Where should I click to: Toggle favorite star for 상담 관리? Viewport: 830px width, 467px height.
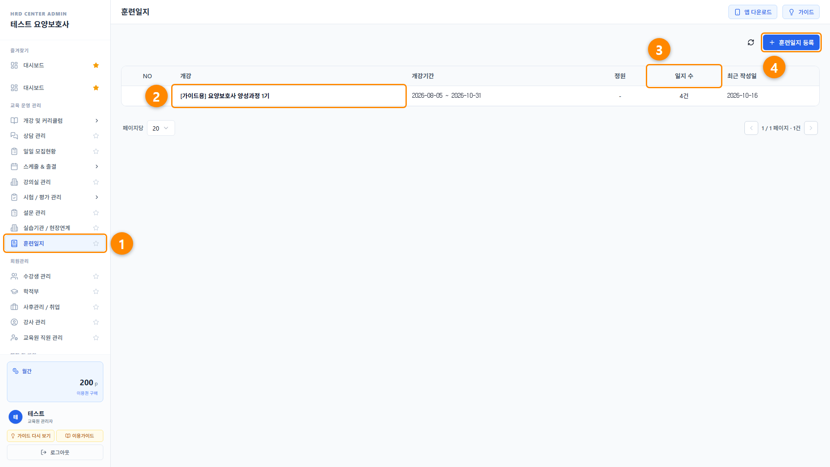(x=96, y=136)
